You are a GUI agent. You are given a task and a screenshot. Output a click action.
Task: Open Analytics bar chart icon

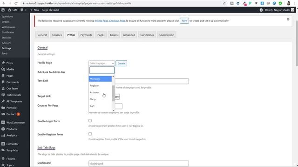click(x=3, y=135)
